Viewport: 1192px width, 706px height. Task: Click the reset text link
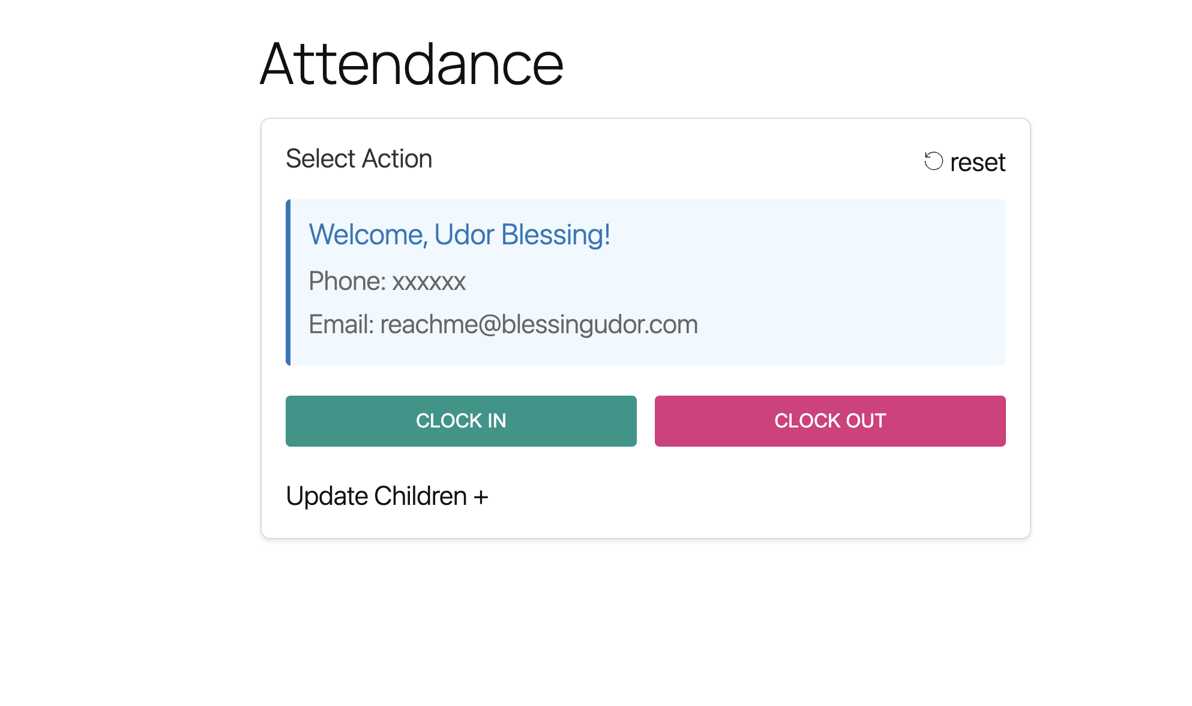coord(978,161)
